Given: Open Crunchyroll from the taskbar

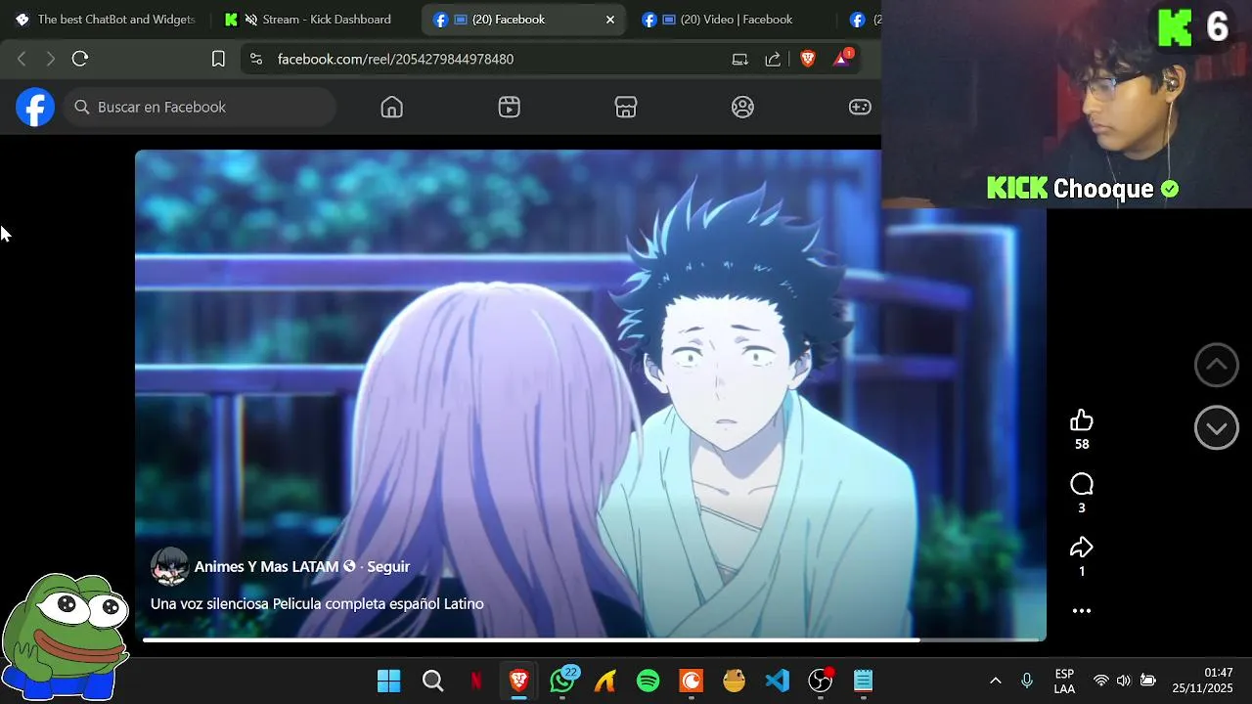Looking at the screenshot, I should (x=692, y=681).
